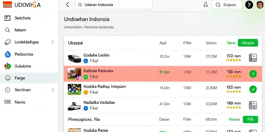Open the user profile avatar photo

pyautogui.click(x=260, y=5)
